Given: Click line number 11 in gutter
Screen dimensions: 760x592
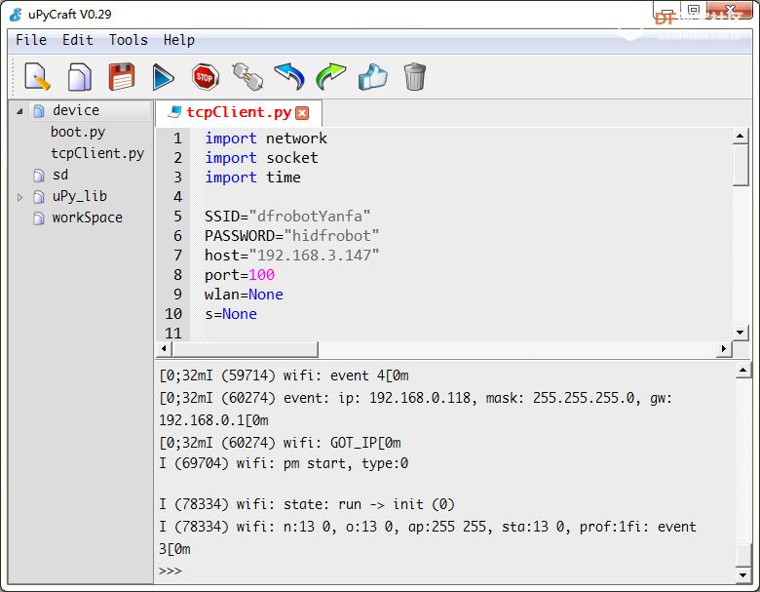Looking at the screenshot, I should tap(173, 334).
